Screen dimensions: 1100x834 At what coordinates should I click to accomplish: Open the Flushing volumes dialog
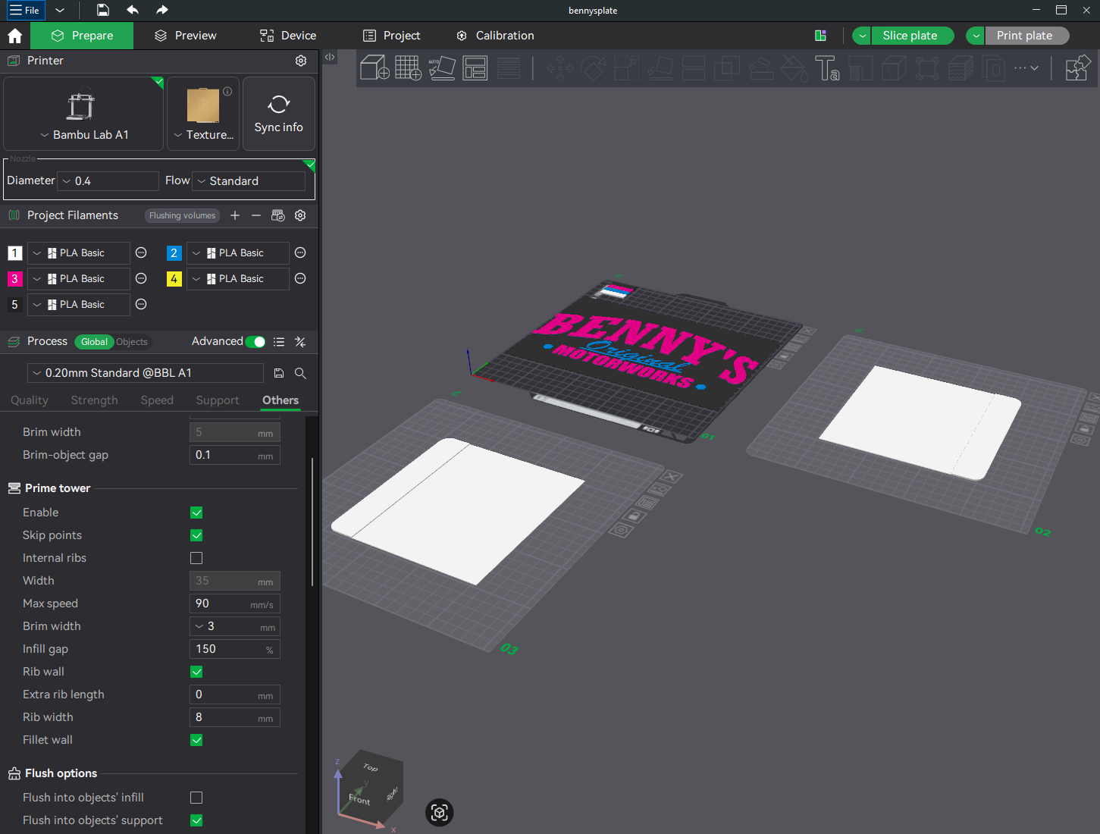click(182, 215)
